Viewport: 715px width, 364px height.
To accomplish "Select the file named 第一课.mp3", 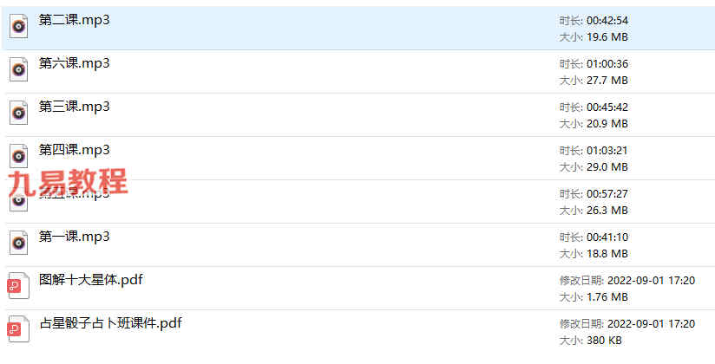I will tap(75, 237).
